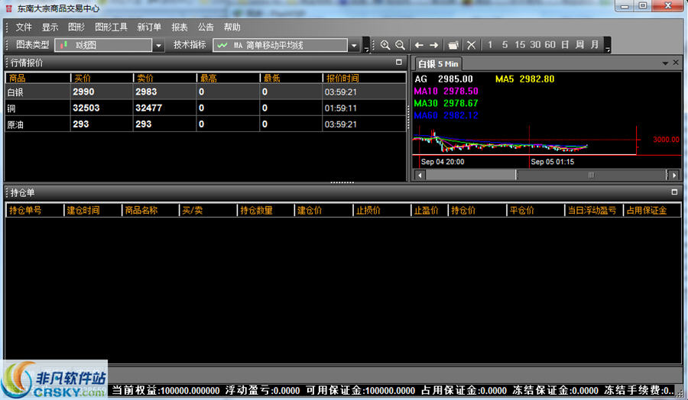Maximize the 持仓单 panel

pyautogui.click(x=674, y=192)
